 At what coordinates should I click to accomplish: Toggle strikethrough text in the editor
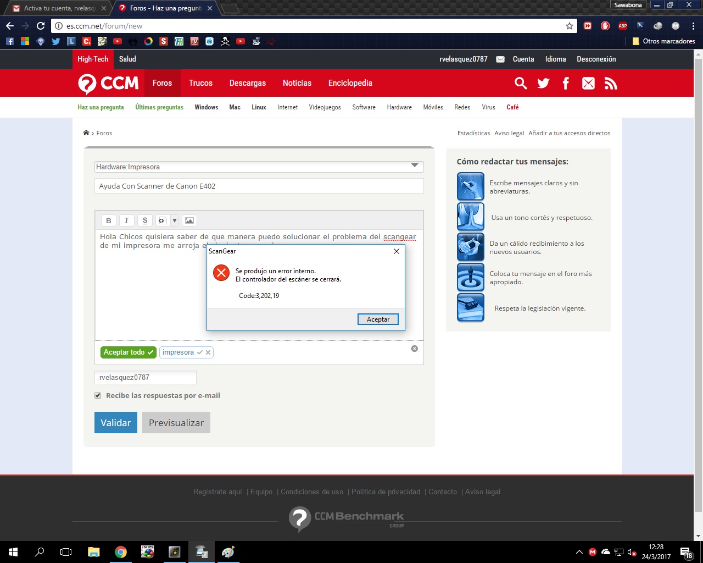pyautogui.click(x=145, y=220)
